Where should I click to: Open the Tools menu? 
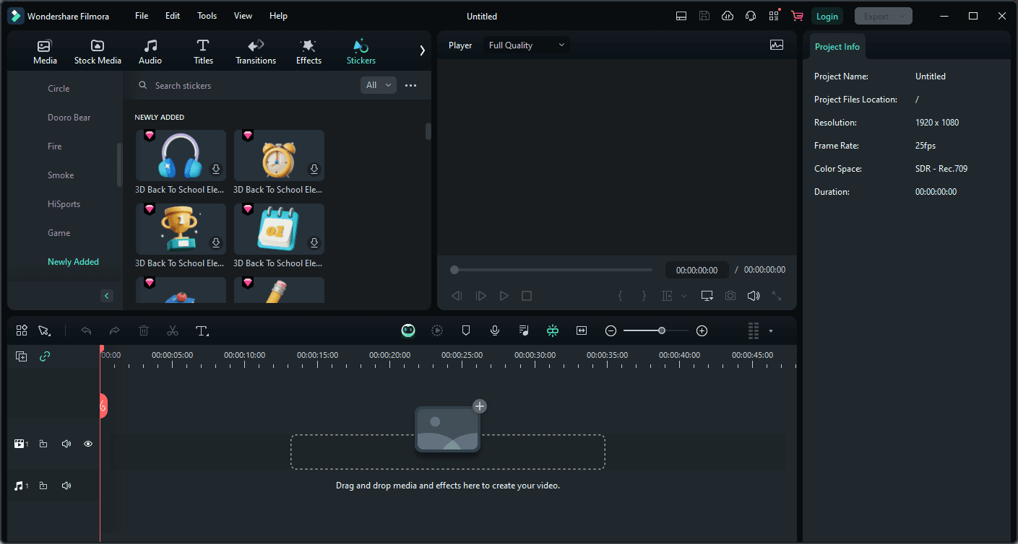207,16
